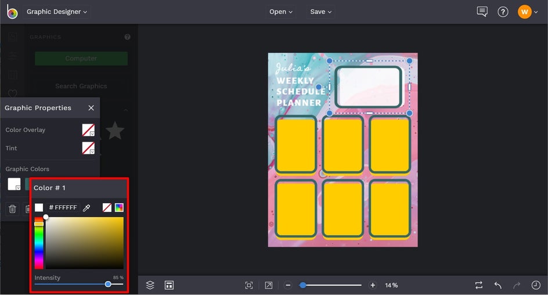
Task: Click the white preview swatch in Color #1
Action: 39,208
